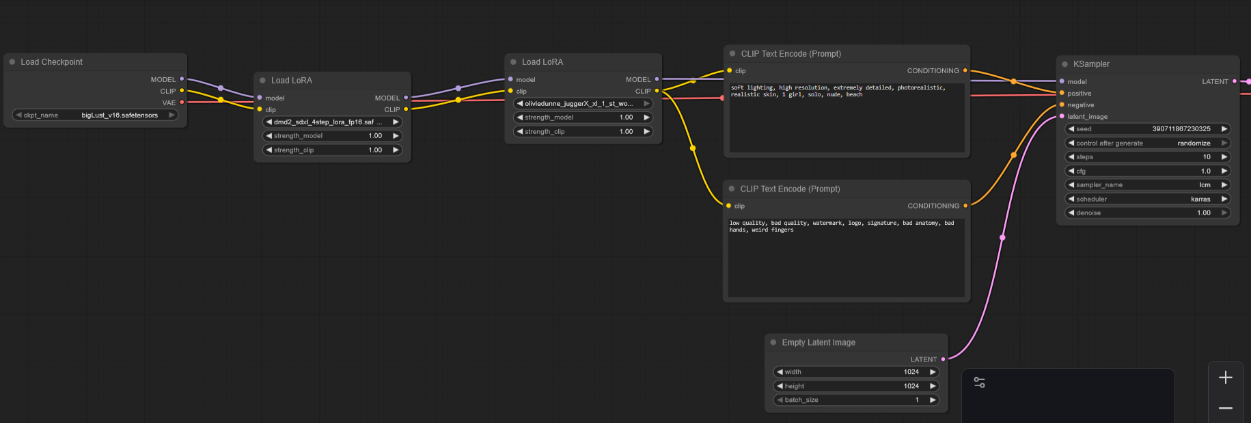Screen dimensions: 1251x423
Task: Open the dmd2_sdxl_4step_lora lora_name dropdown
Action: click(333, 122)
